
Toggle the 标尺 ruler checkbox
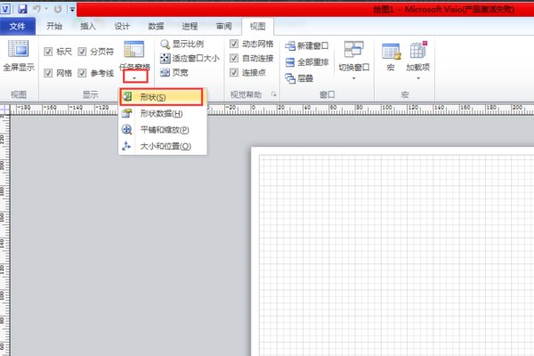48,52
